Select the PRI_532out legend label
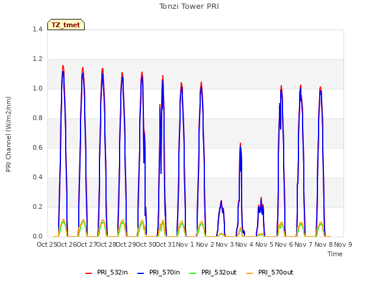This screenshot has width=379, height=284. (x=219, y=272)
